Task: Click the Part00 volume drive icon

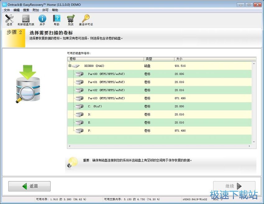Action: (x=80, y=74)
